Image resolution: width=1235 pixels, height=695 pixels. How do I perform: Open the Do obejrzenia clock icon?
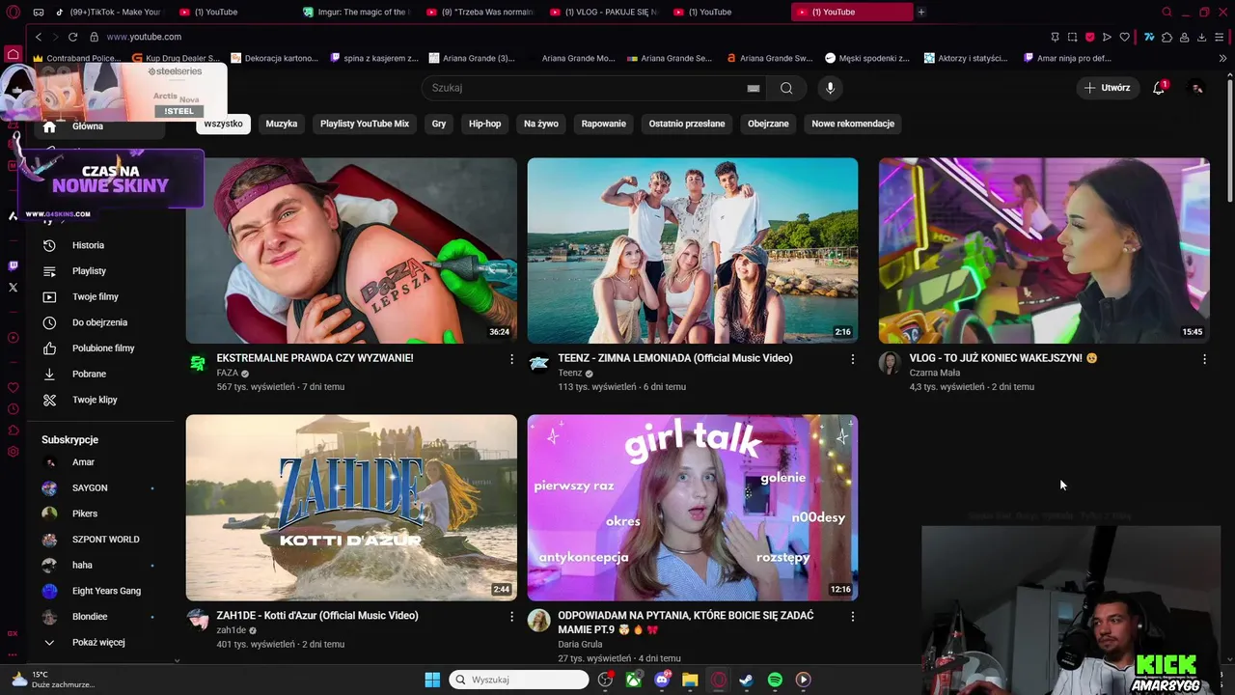point(49,322)
